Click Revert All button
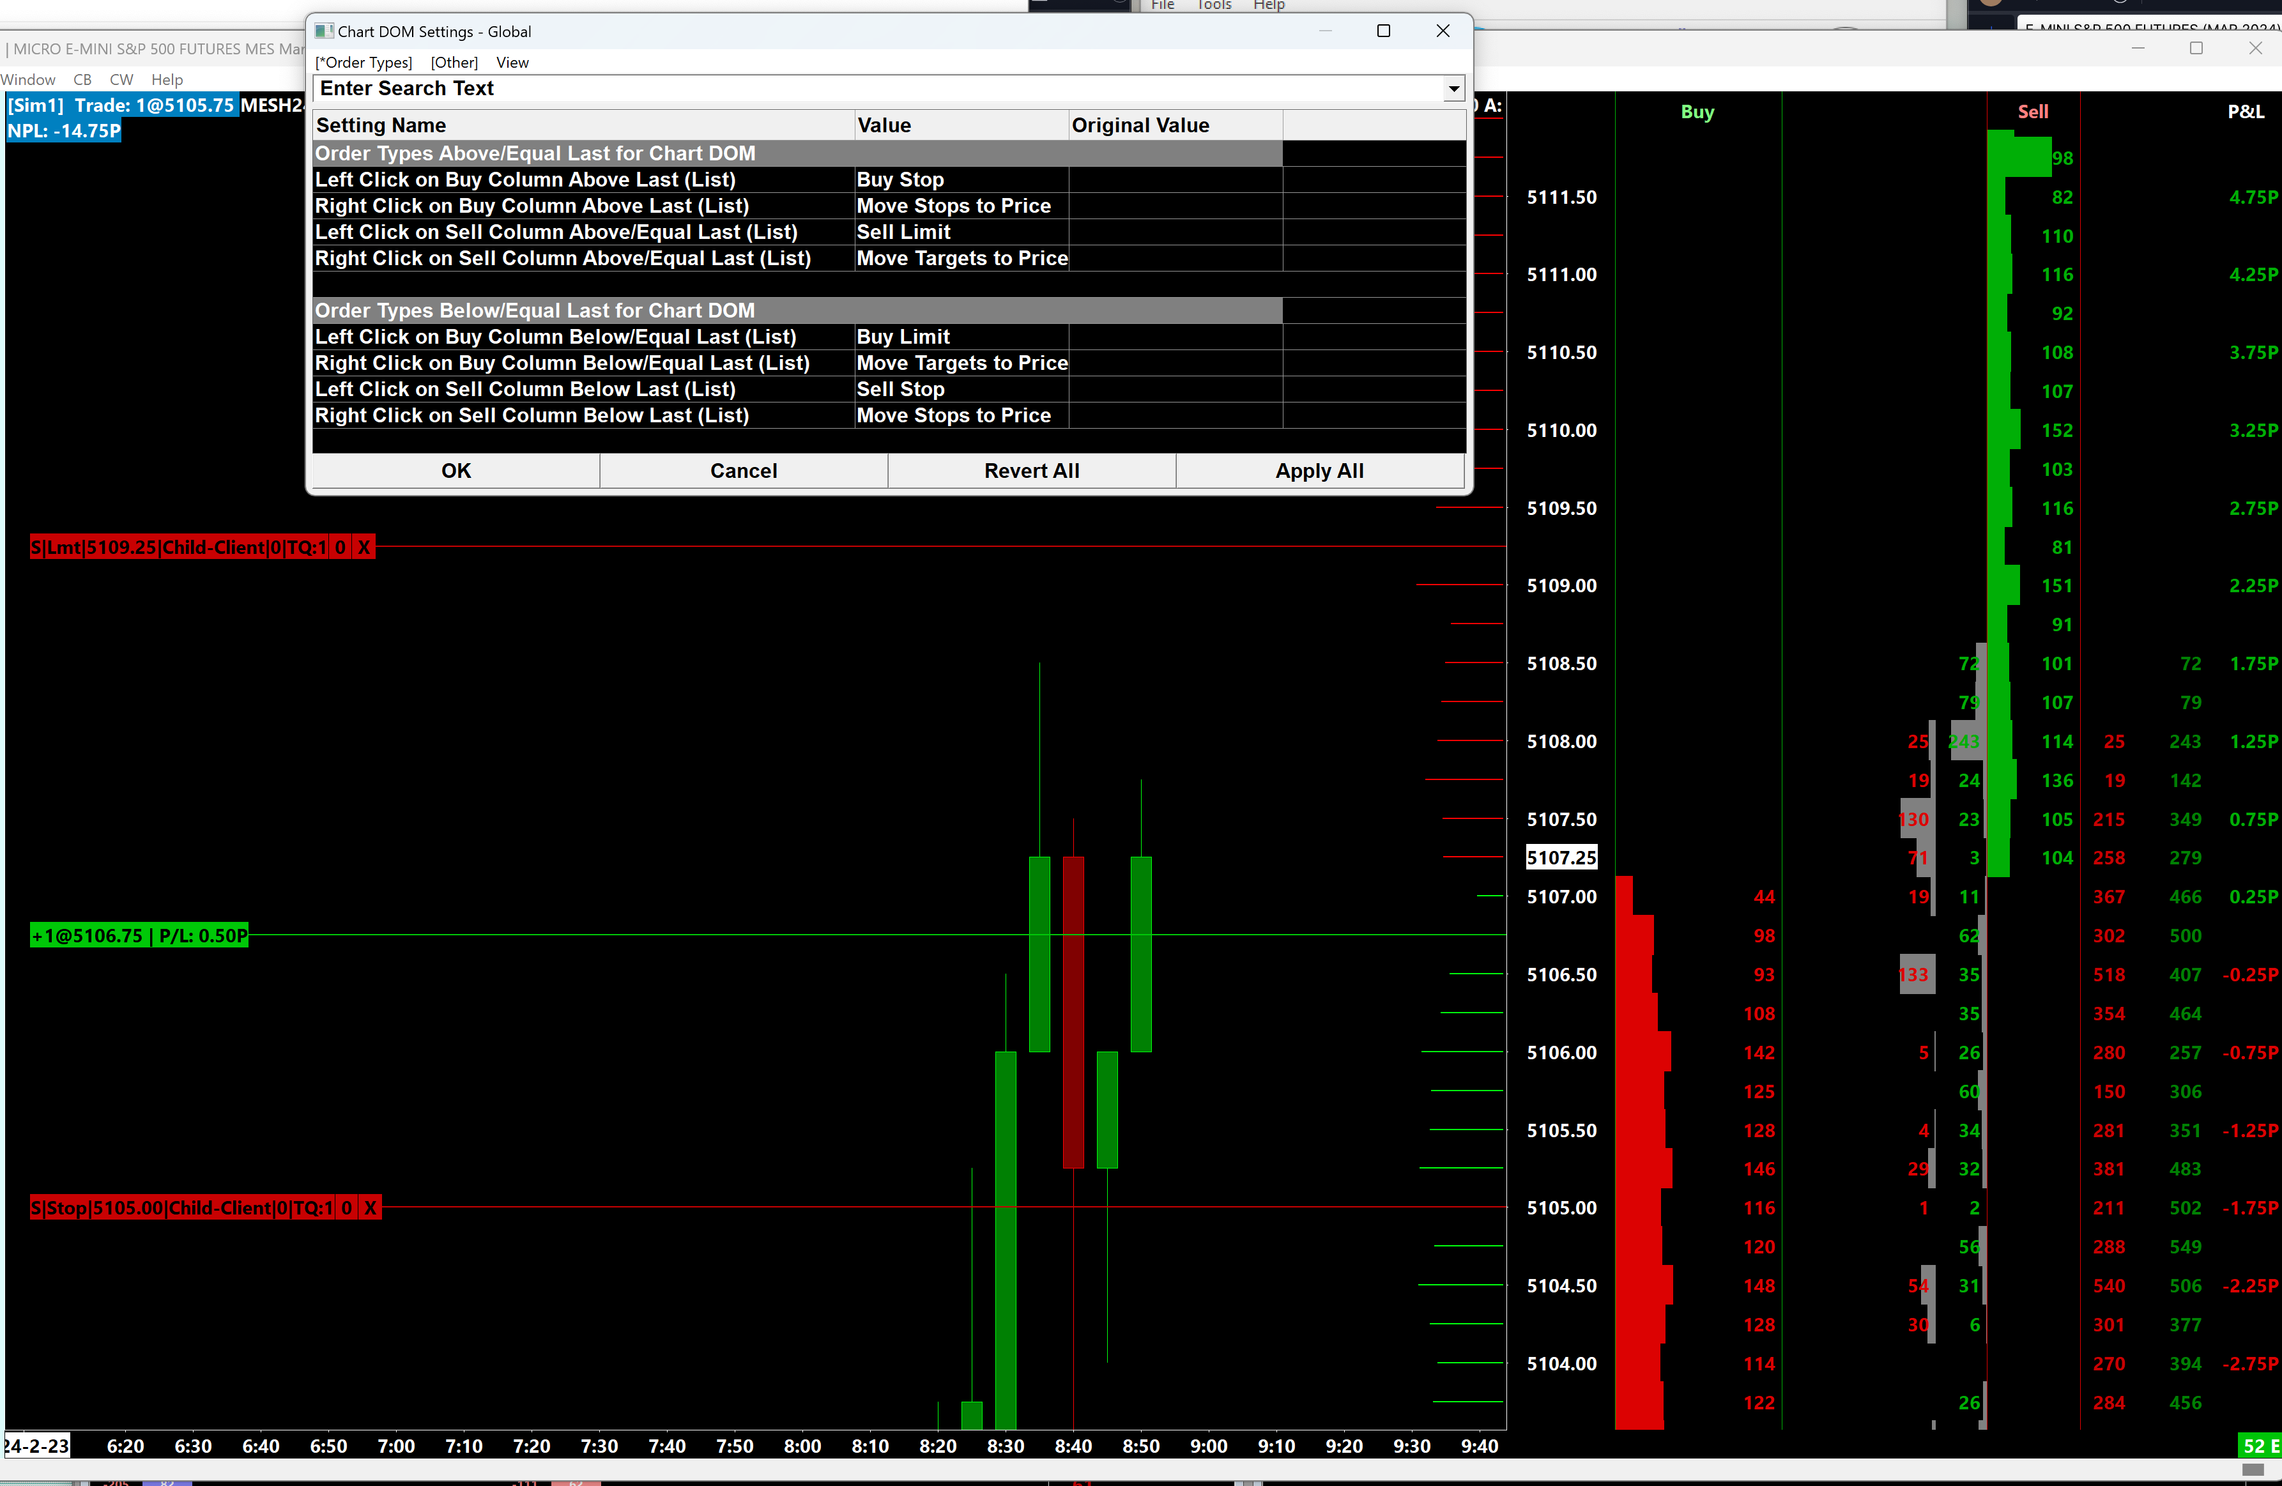Image resolution: width=2282 pixels, height=1486 pixels. [1030, 471]
